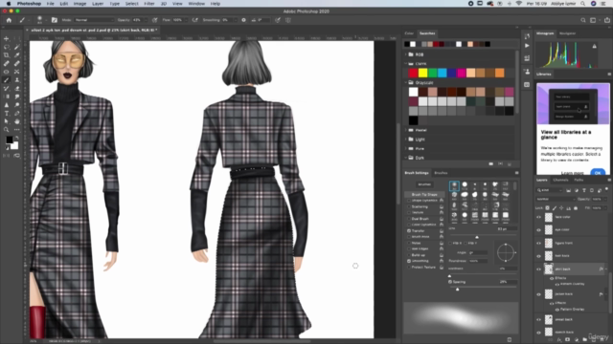Select the Lasso tool
This screenshot has height=344, width=613.
(x=7, y=47)
